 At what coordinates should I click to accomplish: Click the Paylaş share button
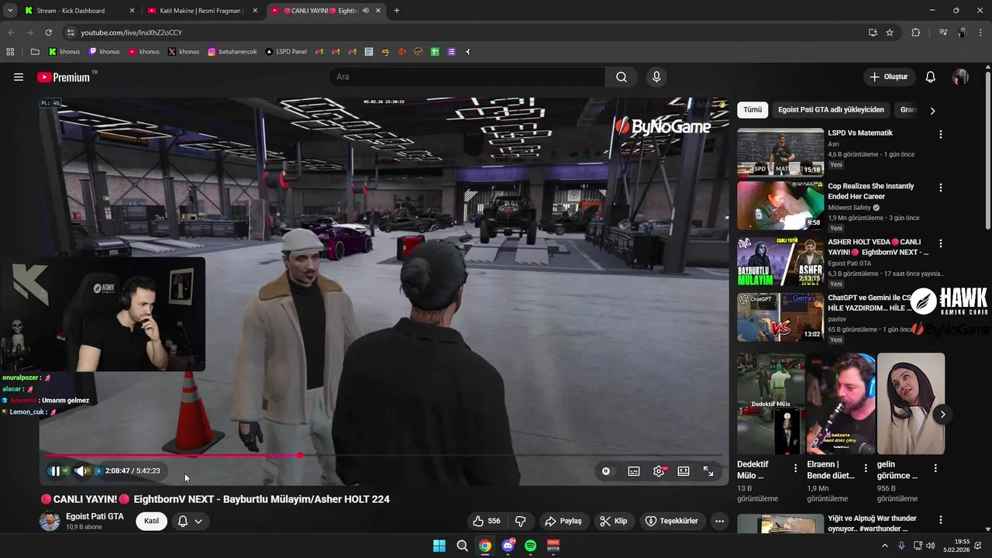[563, 521]
